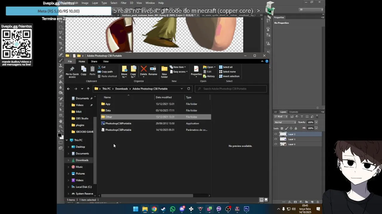Navigate back in File Explorer

click(x=68, y=89)
